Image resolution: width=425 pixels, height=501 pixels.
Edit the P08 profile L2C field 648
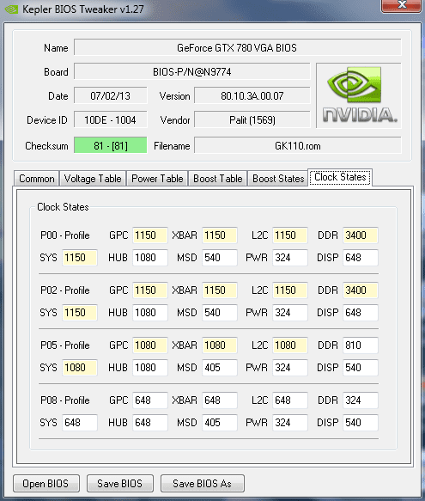(290, 400)
